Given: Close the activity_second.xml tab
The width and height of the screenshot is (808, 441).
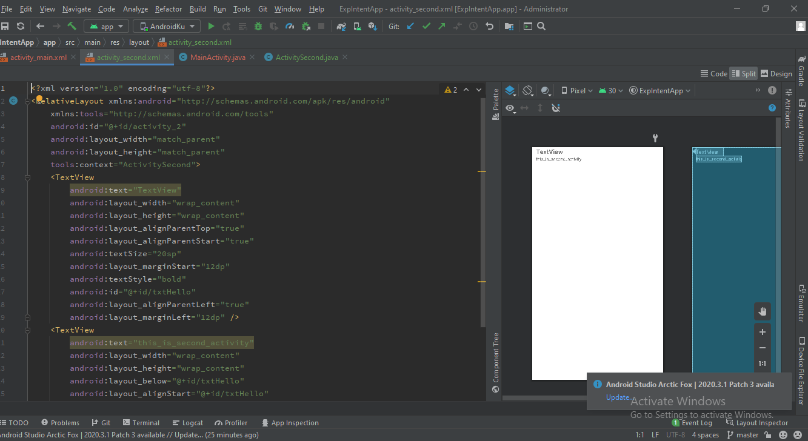Looking at the screenshot, I should 166,58.
